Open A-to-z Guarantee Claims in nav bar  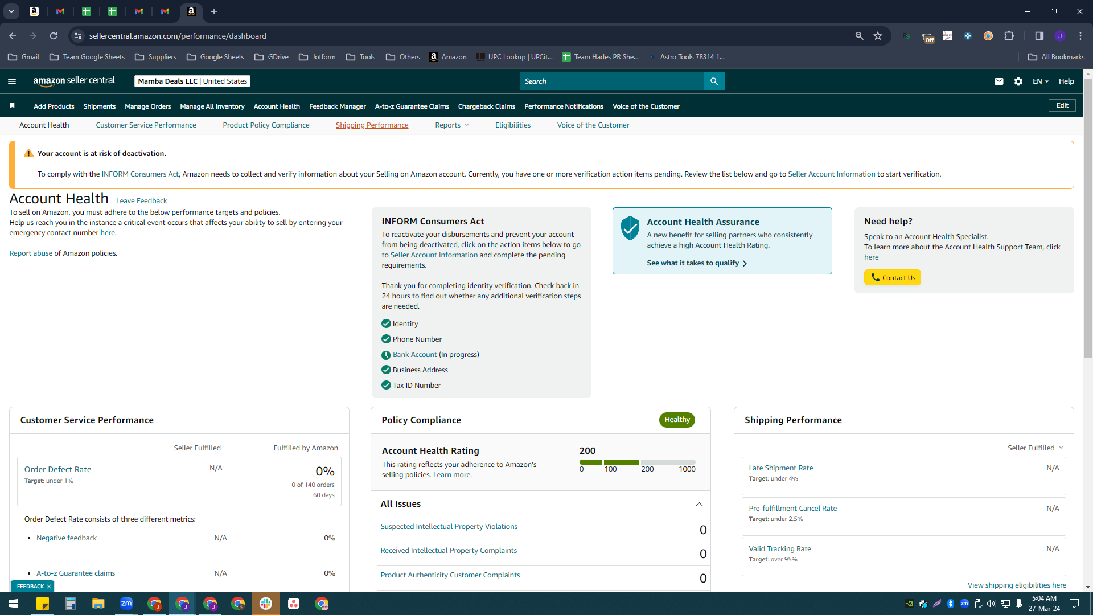[412, 106]
